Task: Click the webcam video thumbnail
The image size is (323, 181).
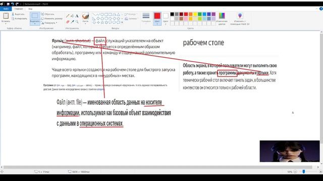Action: pos(290,151)
